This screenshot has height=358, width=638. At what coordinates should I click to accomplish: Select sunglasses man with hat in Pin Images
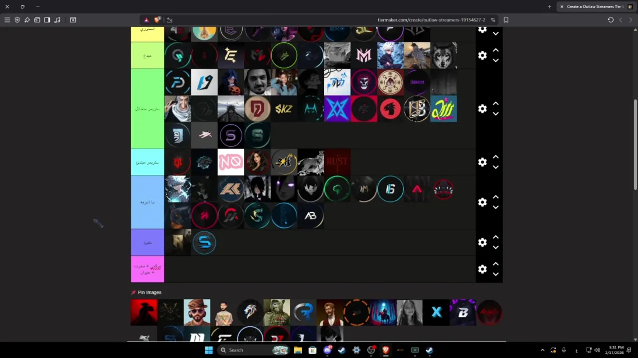coord(197,312)
